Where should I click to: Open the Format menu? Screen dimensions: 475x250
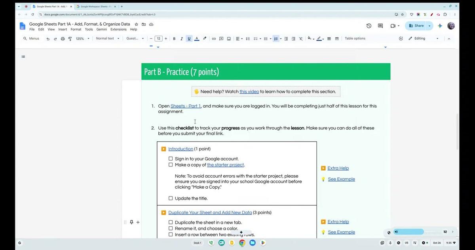(x=76, y=30)
